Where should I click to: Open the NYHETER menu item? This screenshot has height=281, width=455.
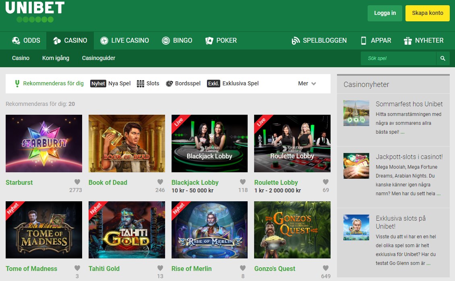click(424, 41)
